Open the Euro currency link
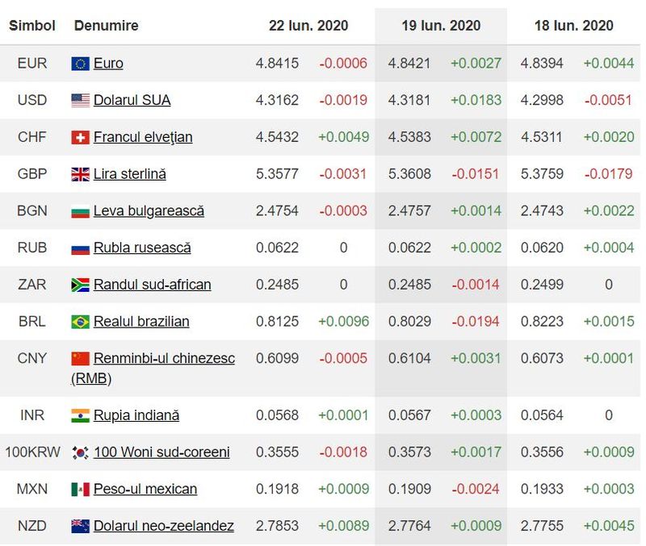Viewport: 646px width, 546px height. click(x=108, y=63)
